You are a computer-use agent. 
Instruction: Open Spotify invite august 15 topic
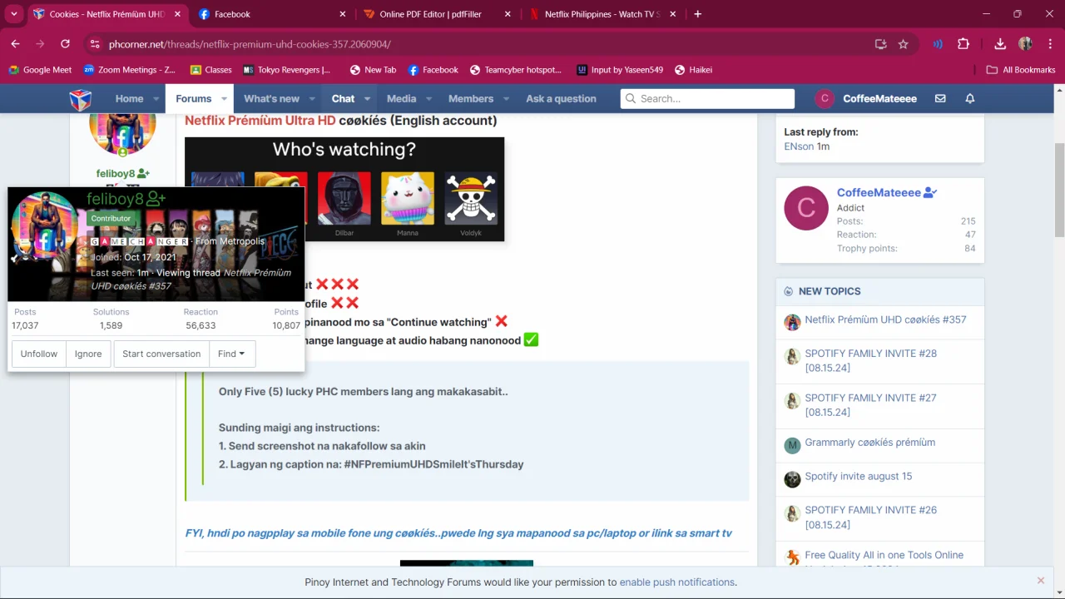click(x=858, y=477)
